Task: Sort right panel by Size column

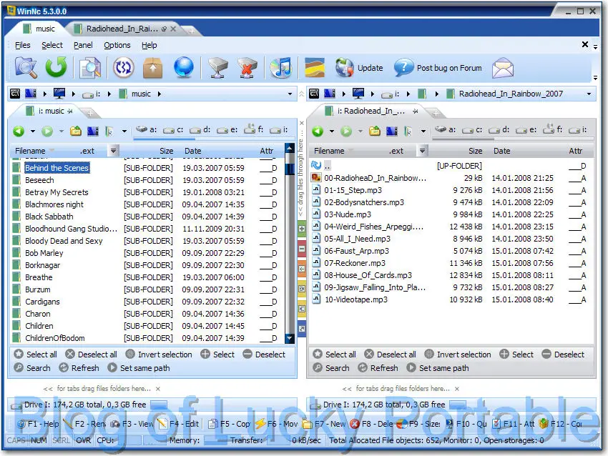Action: (x=475, y=151)
